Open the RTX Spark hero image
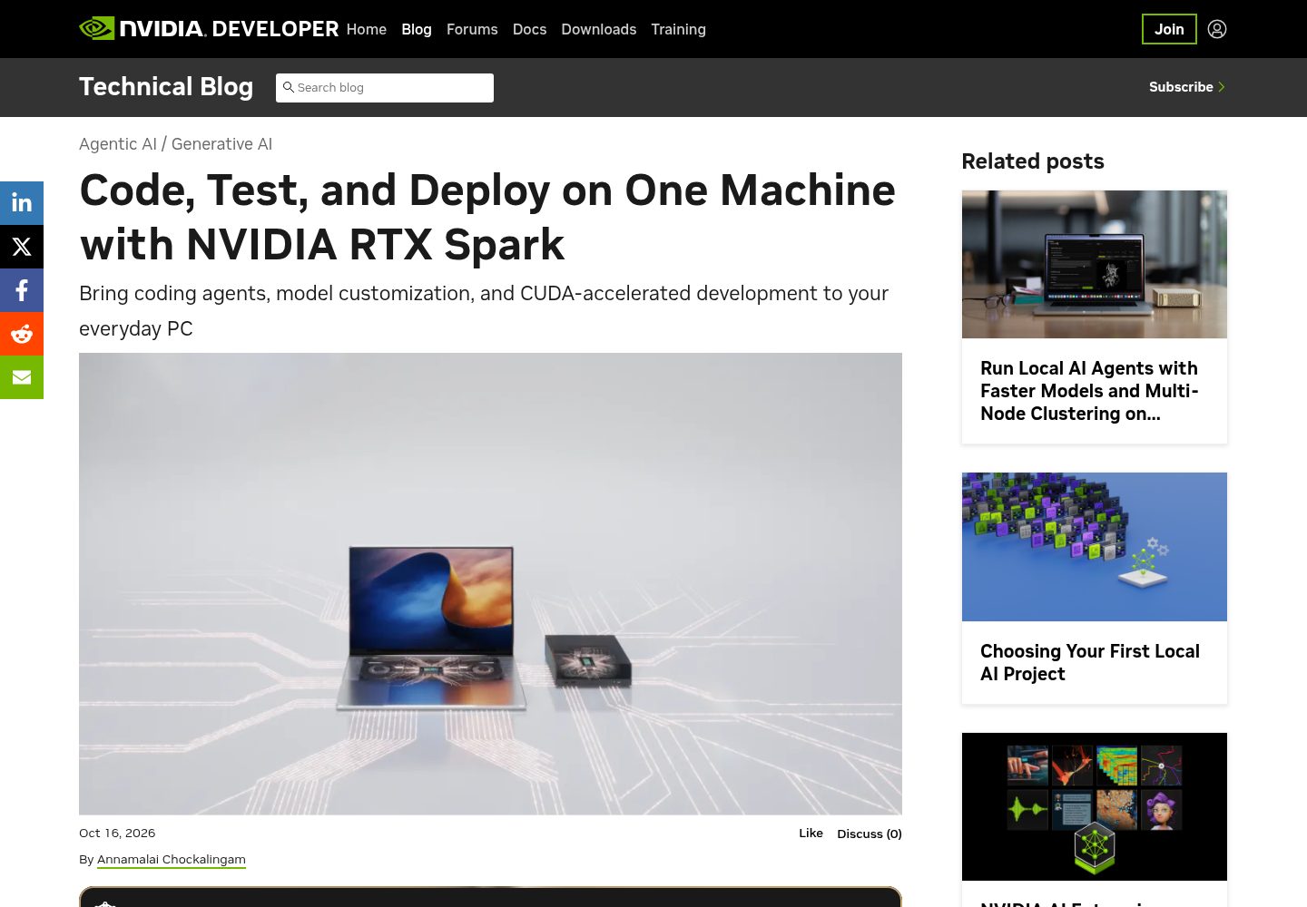 [x=490, y=583]
